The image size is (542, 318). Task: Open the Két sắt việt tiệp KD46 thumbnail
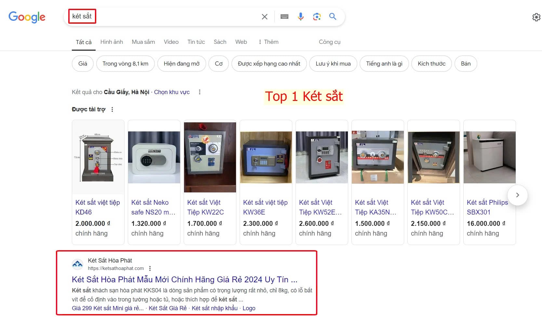point(98,157)
